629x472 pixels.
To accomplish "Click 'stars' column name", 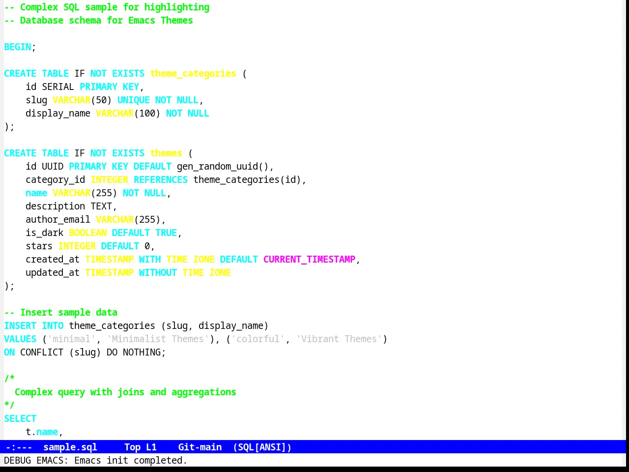I will tap(39, 246).
